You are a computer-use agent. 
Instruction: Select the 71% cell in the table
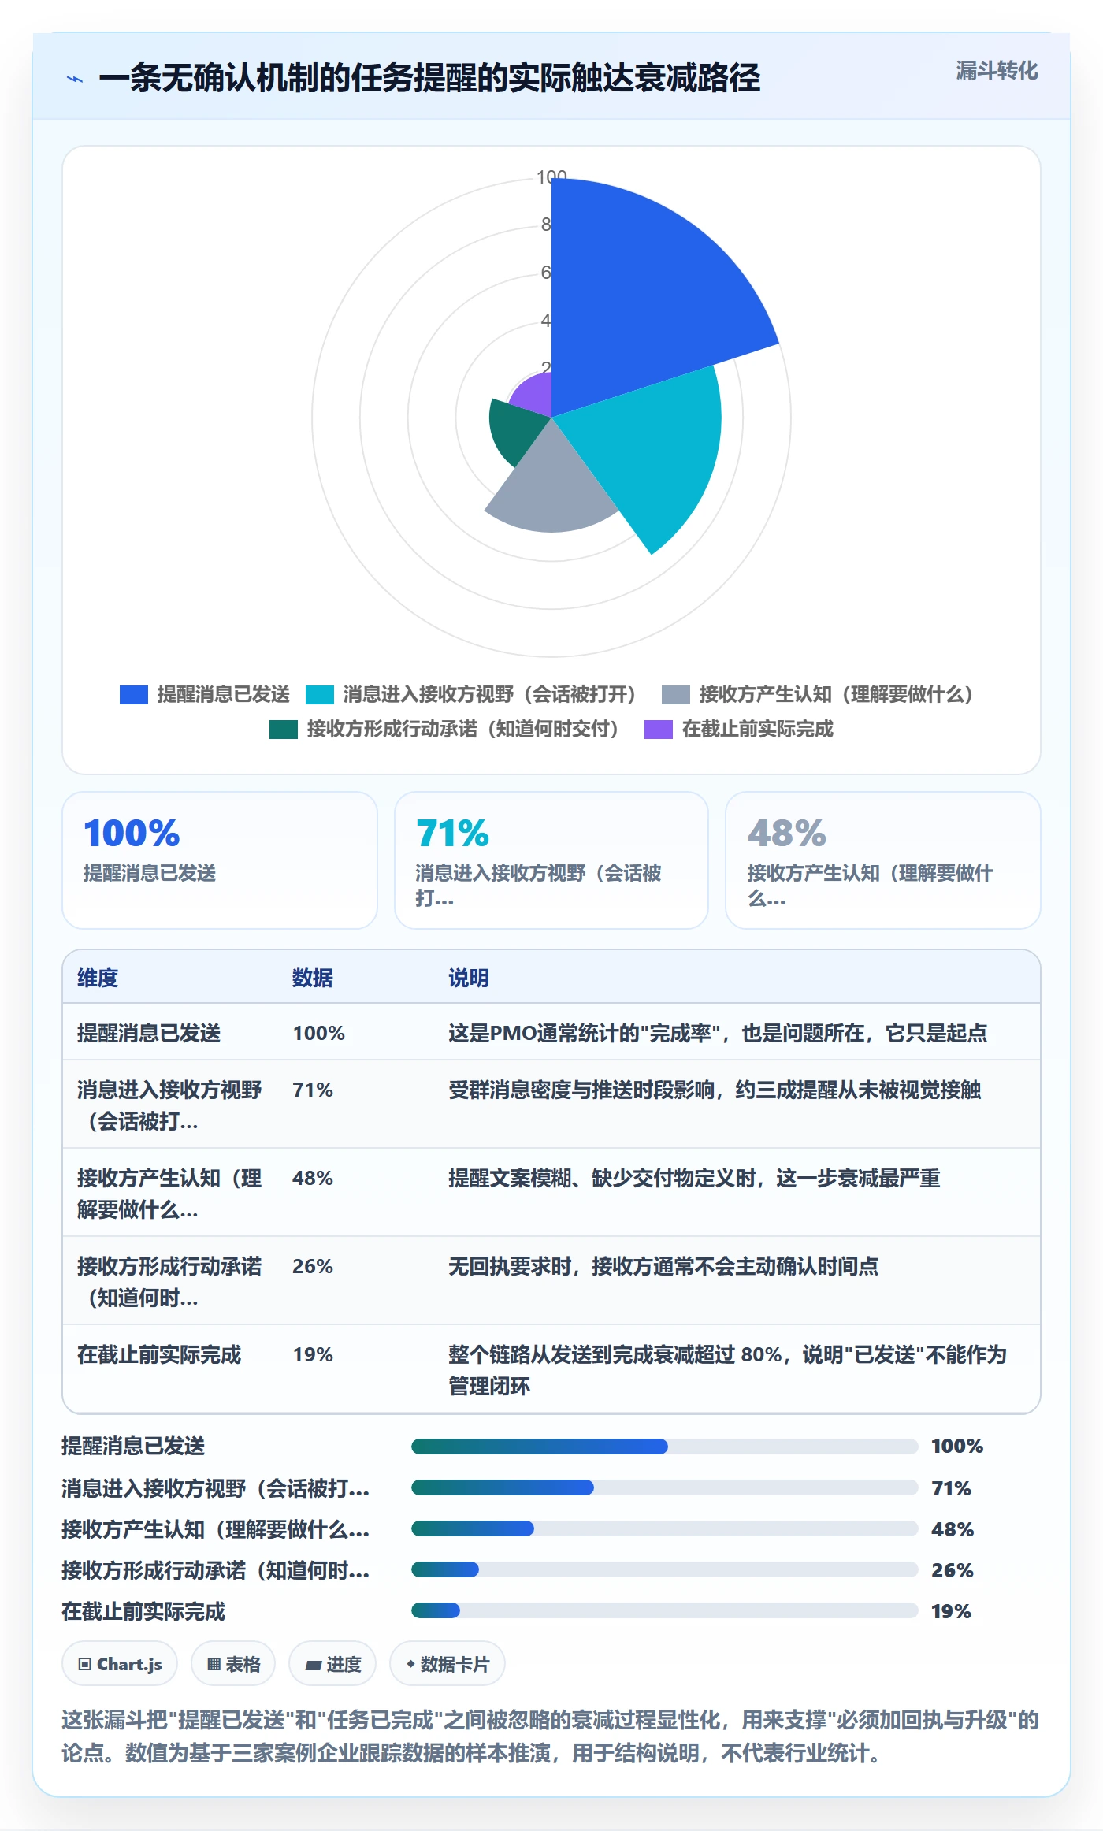click(x=313, y=1090)
